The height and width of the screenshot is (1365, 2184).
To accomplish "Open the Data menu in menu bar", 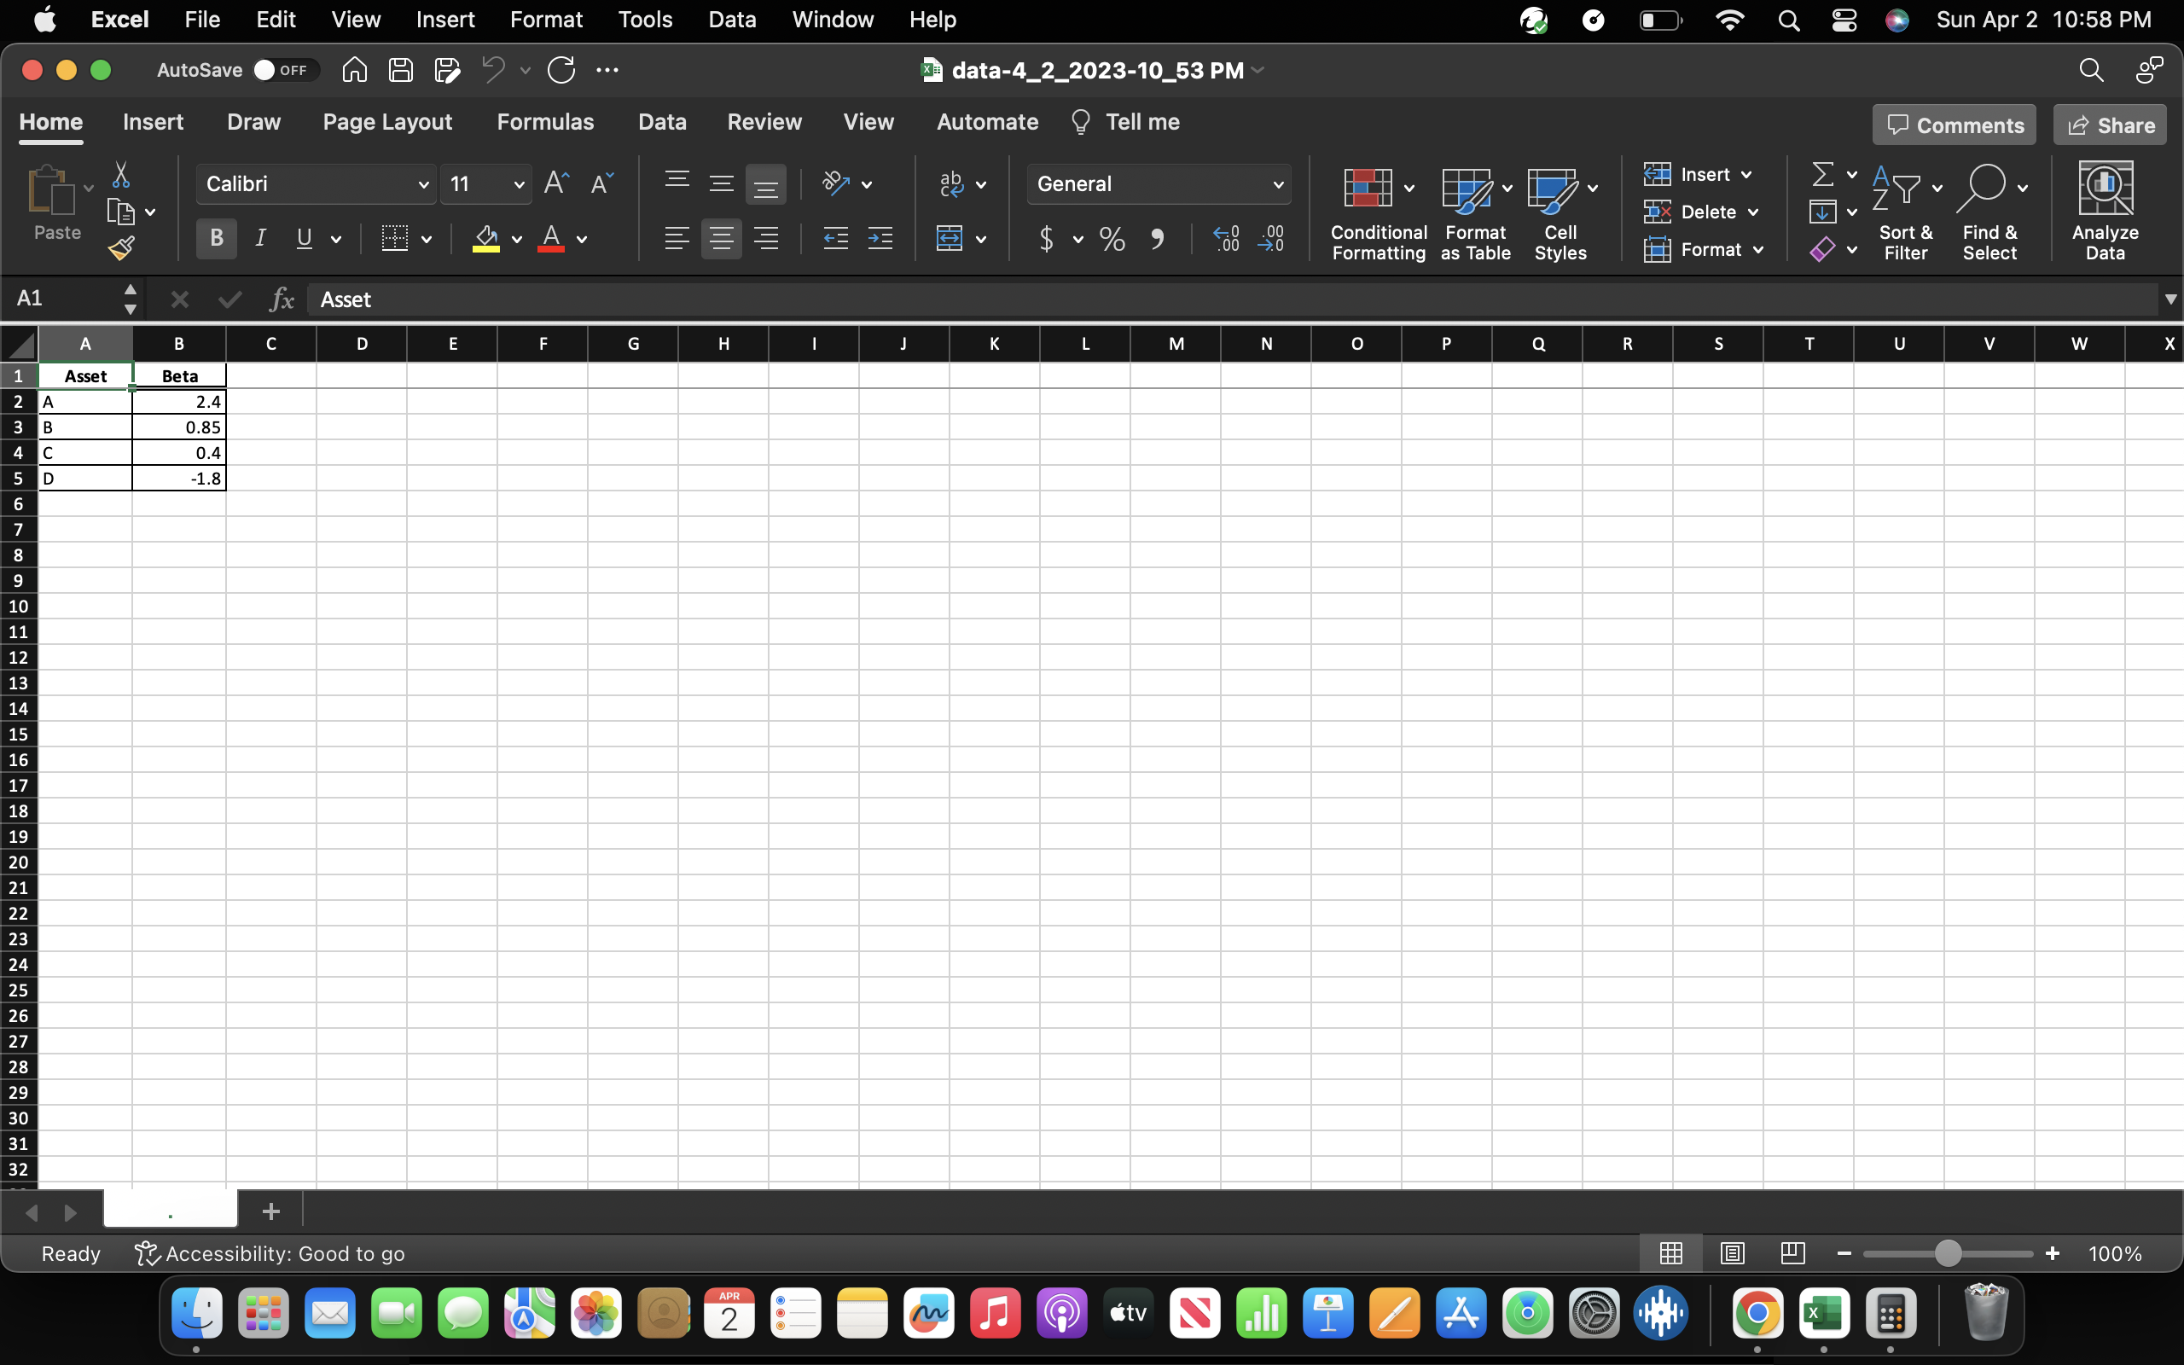I will 731,19.
